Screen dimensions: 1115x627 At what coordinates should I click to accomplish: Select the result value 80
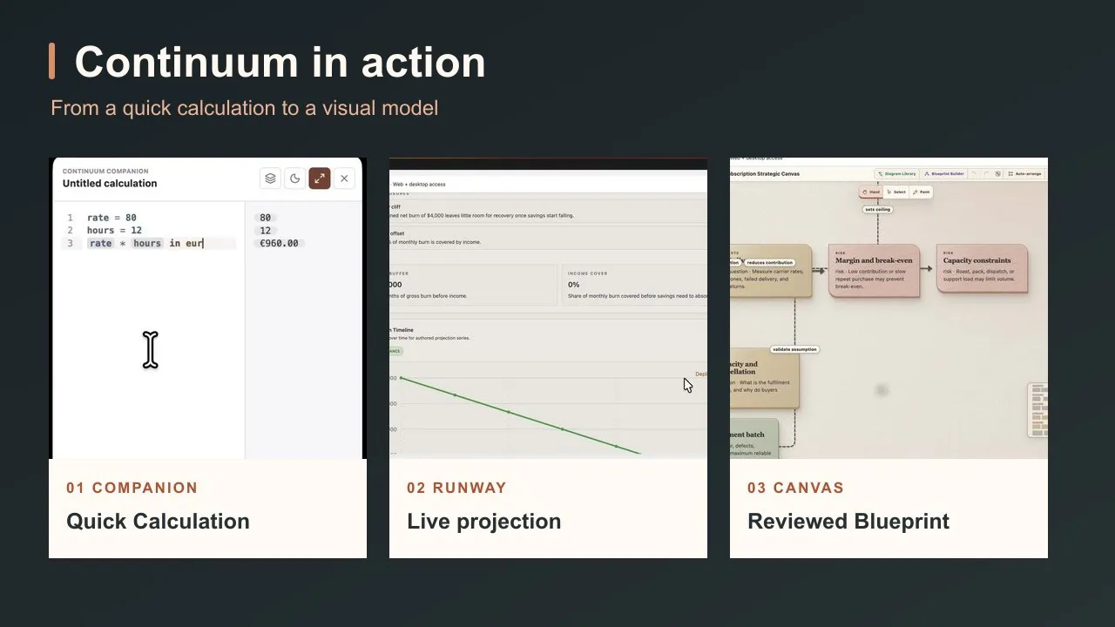pyautogui.click(x=266, y=218)
